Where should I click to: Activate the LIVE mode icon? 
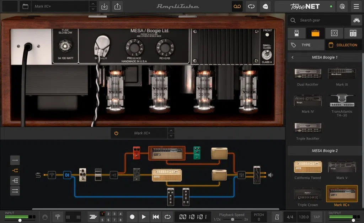point(266,6)
